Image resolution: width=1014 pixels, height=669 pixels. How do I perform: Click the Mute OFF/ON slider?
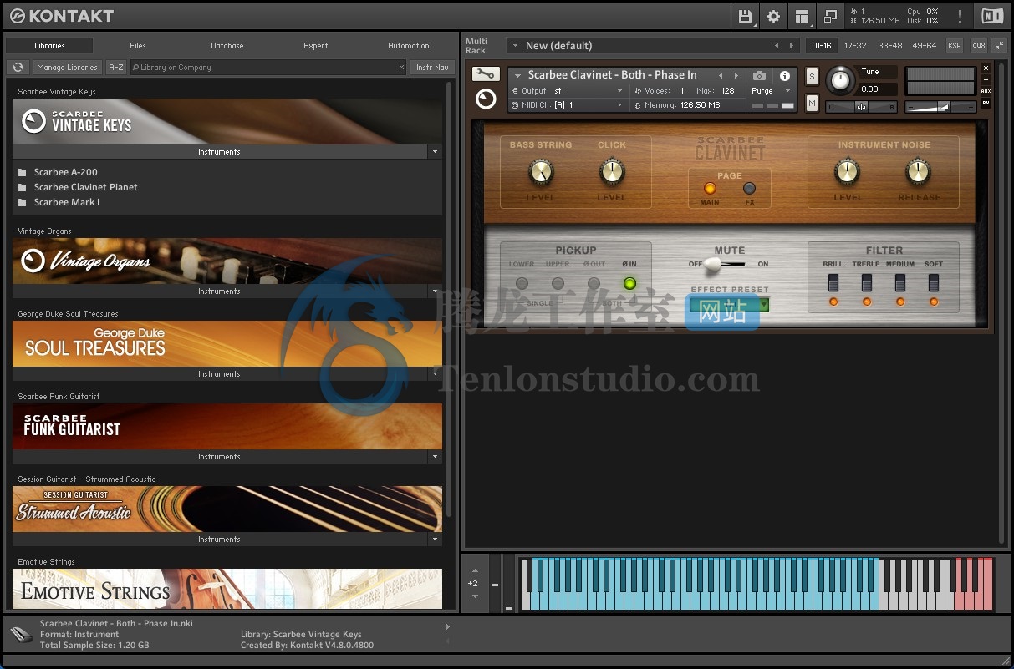(723, 265)
